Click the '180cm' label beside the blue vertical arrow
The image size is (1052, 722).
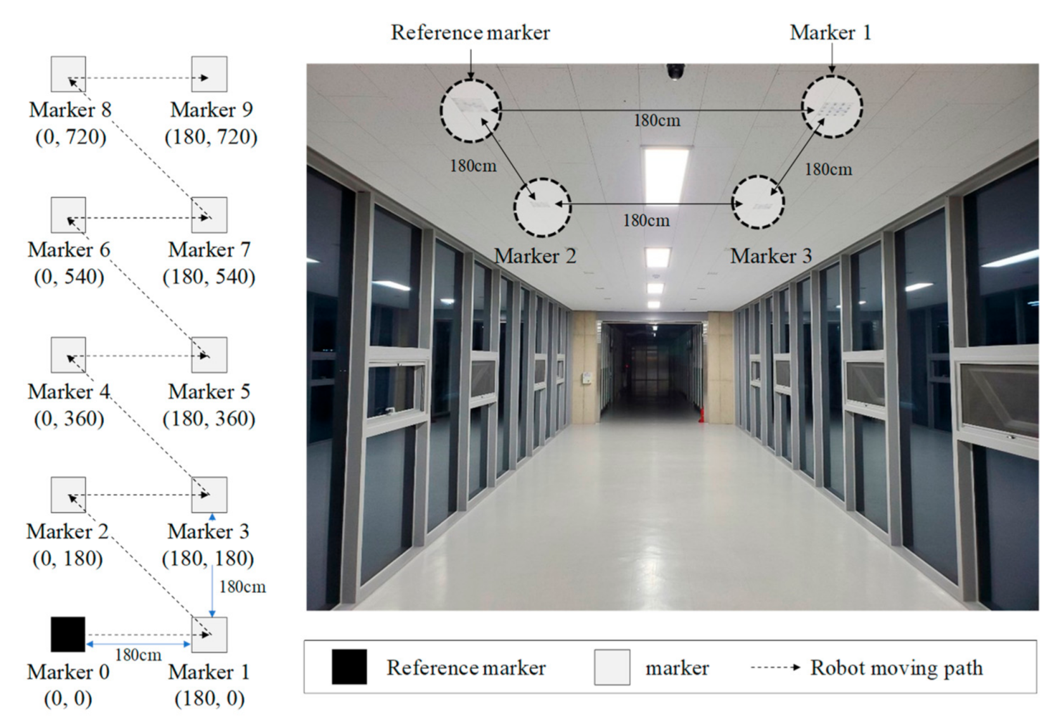tap(243, 587)
